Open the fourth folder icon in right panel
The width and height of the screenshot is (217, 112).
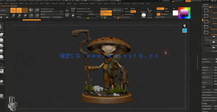(x=206, y=27)
